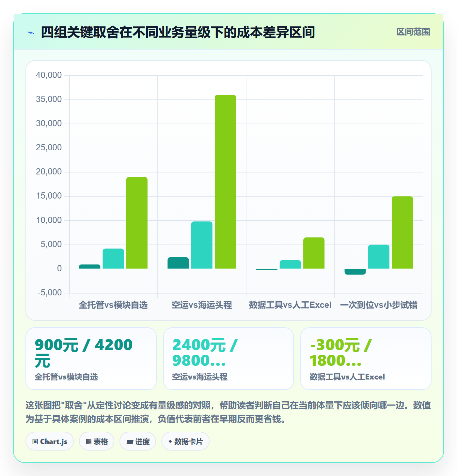Click the lightning bolt icon beside the title
The height and width of the screenshot is (476, 457).
click(31, 33)
